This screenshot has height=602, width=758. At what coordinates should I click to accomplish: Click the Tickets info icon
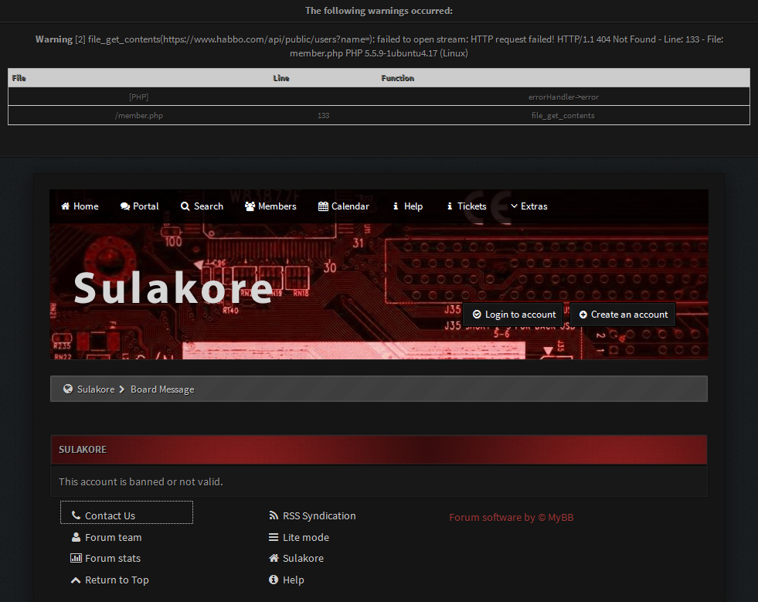(450, 206)
